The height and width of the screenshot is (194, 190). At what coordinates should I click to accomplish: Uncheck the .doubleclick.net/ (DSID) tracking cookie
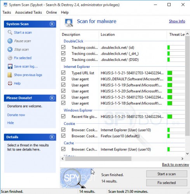tap(63, 59)
